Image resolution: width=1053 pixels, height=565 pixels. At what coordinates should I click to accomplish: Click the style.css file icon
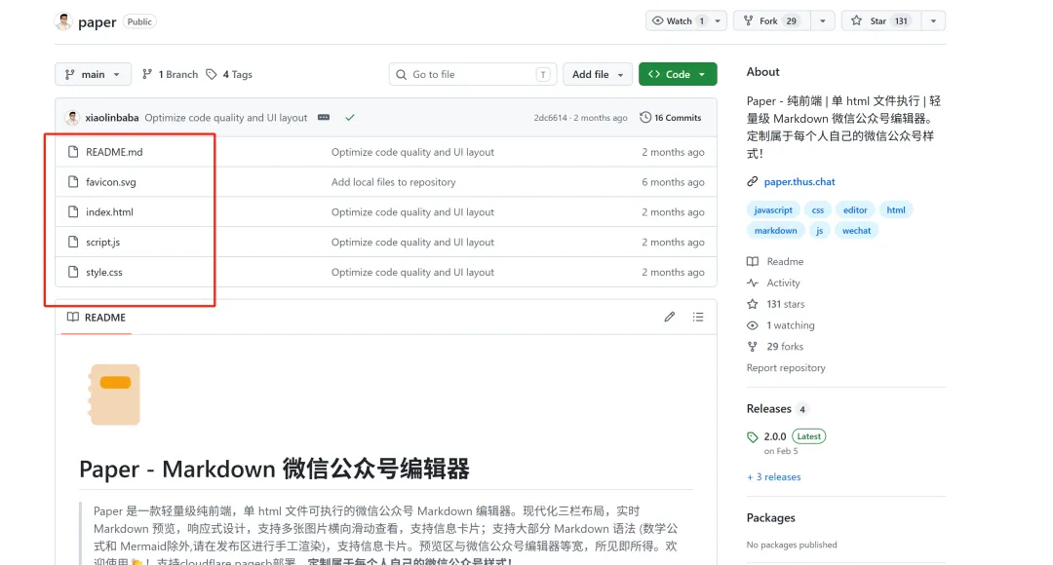click(73, 272)
